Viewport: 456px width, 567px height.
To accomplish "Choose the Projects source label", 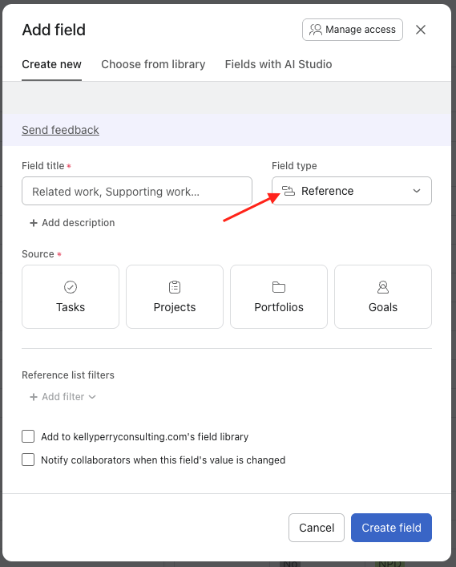I will 175,307.
